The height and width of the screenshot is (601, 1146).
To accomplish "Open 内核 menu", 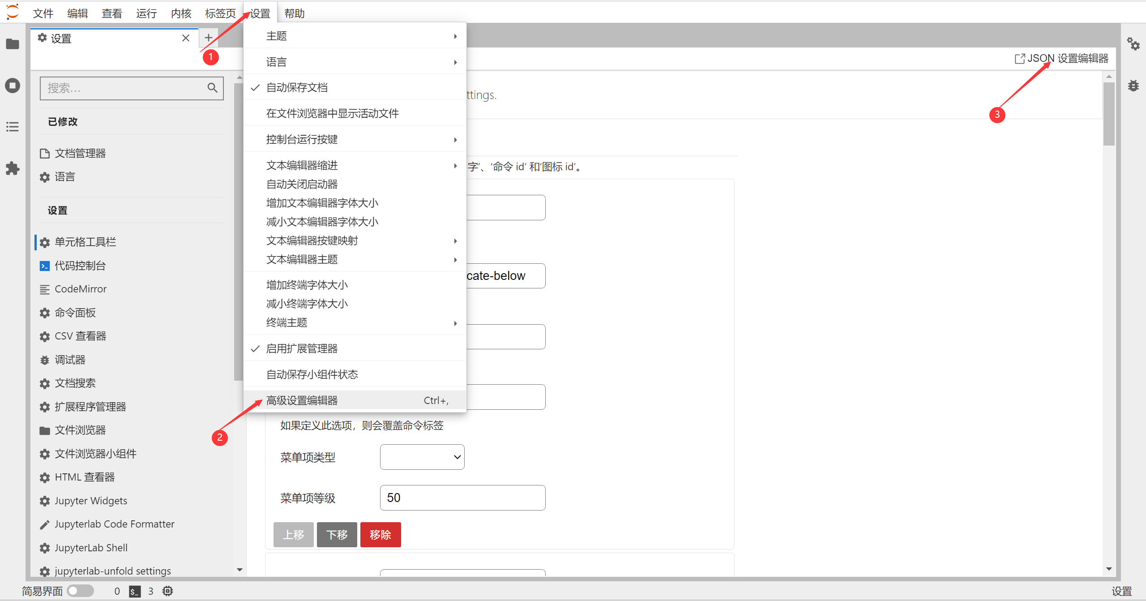I will click(181, 13).
